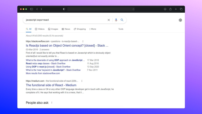202x114 pixels.
Task: Open a new tab with the plus icon
Action: pos(176,9)
